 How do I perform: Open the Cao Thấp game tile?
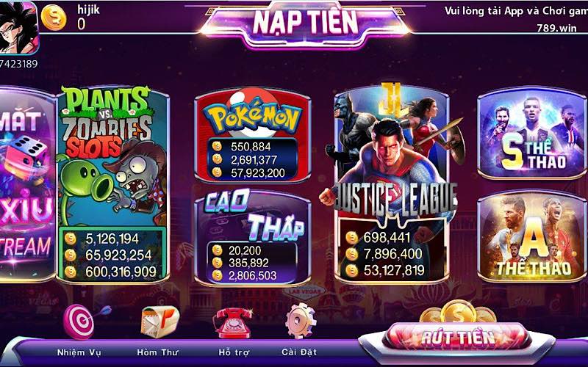[253, 236]
